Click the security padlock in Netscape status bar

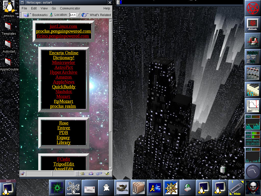pos(23,174)
